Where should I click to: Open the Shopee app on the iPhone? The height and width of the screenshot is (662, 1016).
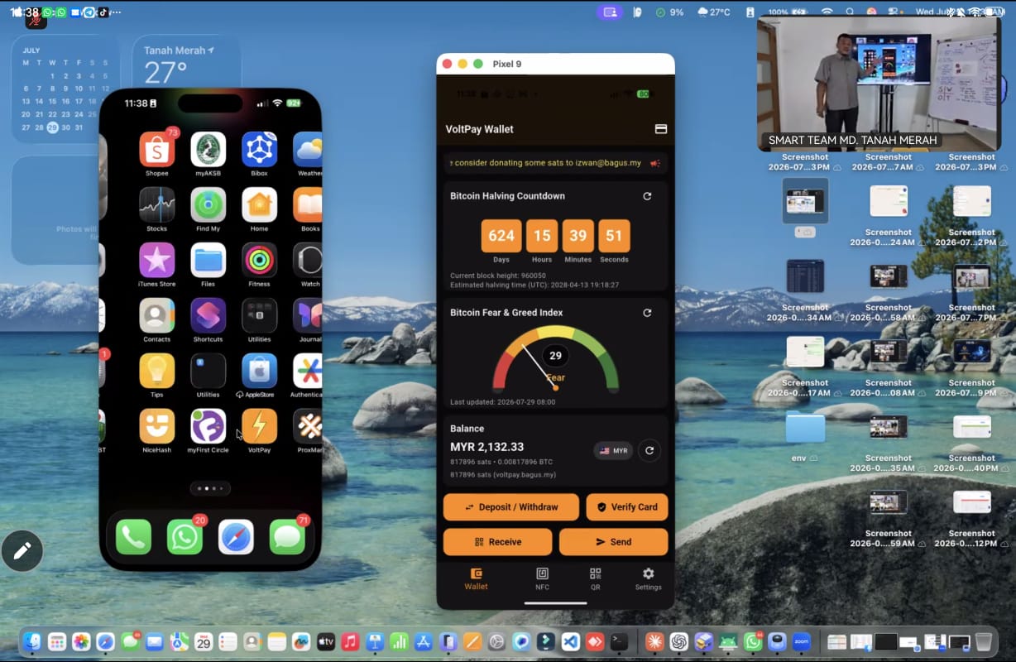click(x=156, y=149)
